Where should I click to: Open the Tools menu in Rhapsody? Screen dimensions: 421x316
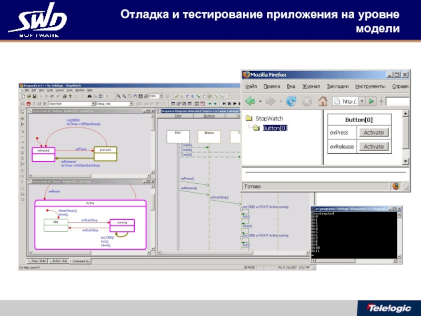coord(69,90)
